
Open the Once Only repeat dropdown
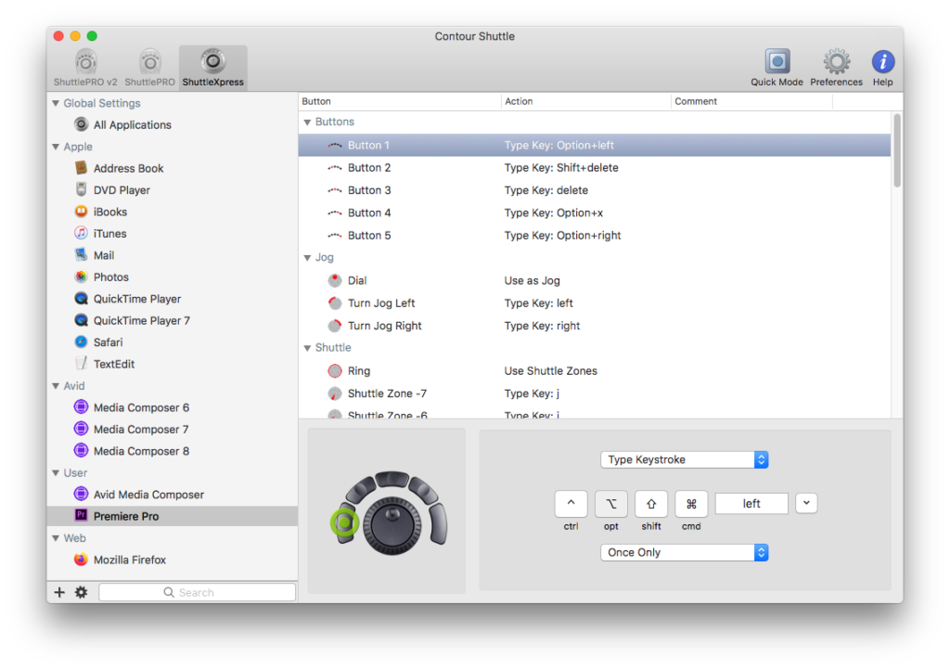(685, 552)
